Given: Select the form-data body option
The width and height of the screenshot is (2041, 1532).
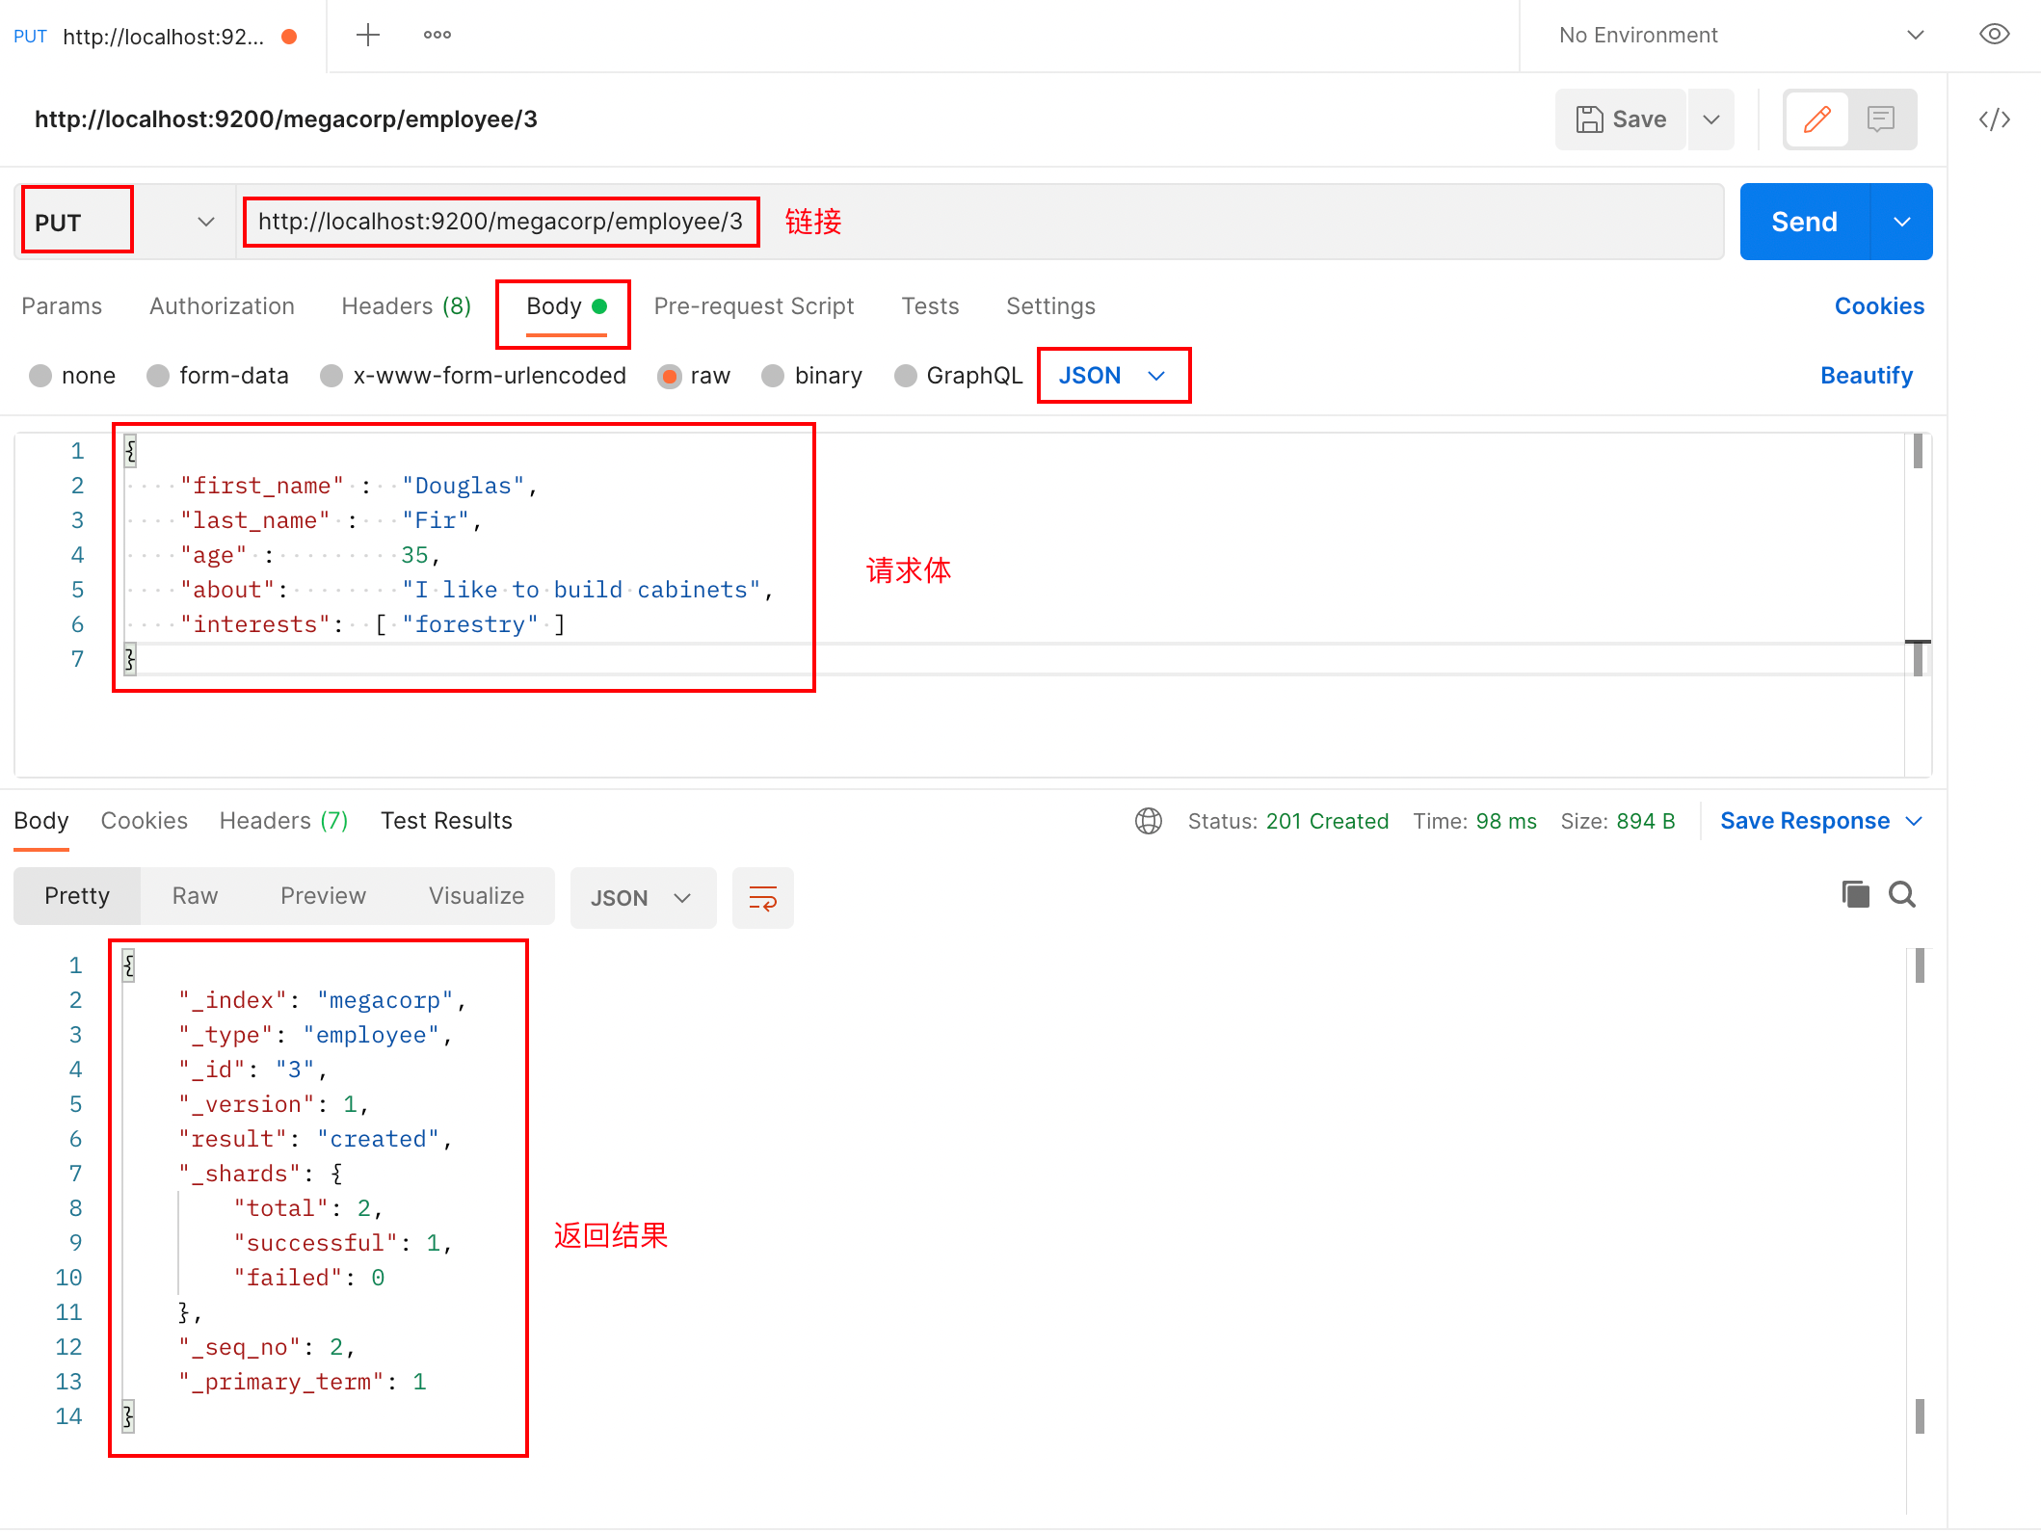Looking at the screenshot, I should pyautogui.click(x=159, y=376).
